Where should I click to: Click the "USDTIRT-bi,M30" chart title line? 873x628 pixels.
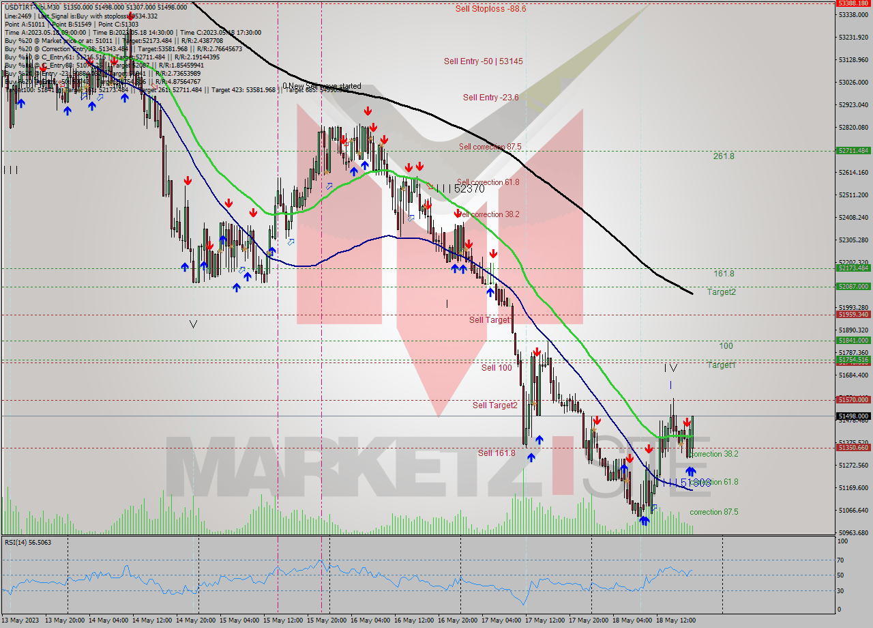click(x=95, y=6)
